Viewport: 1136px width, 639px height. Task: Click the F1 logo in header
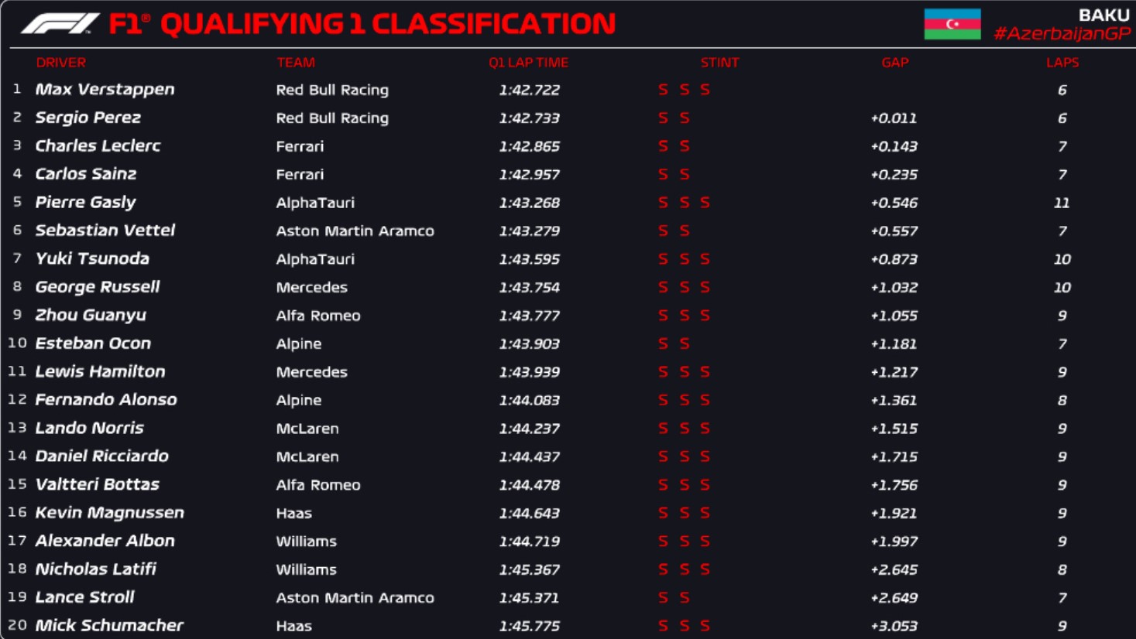pyautogui.click(x=60, y=24)
